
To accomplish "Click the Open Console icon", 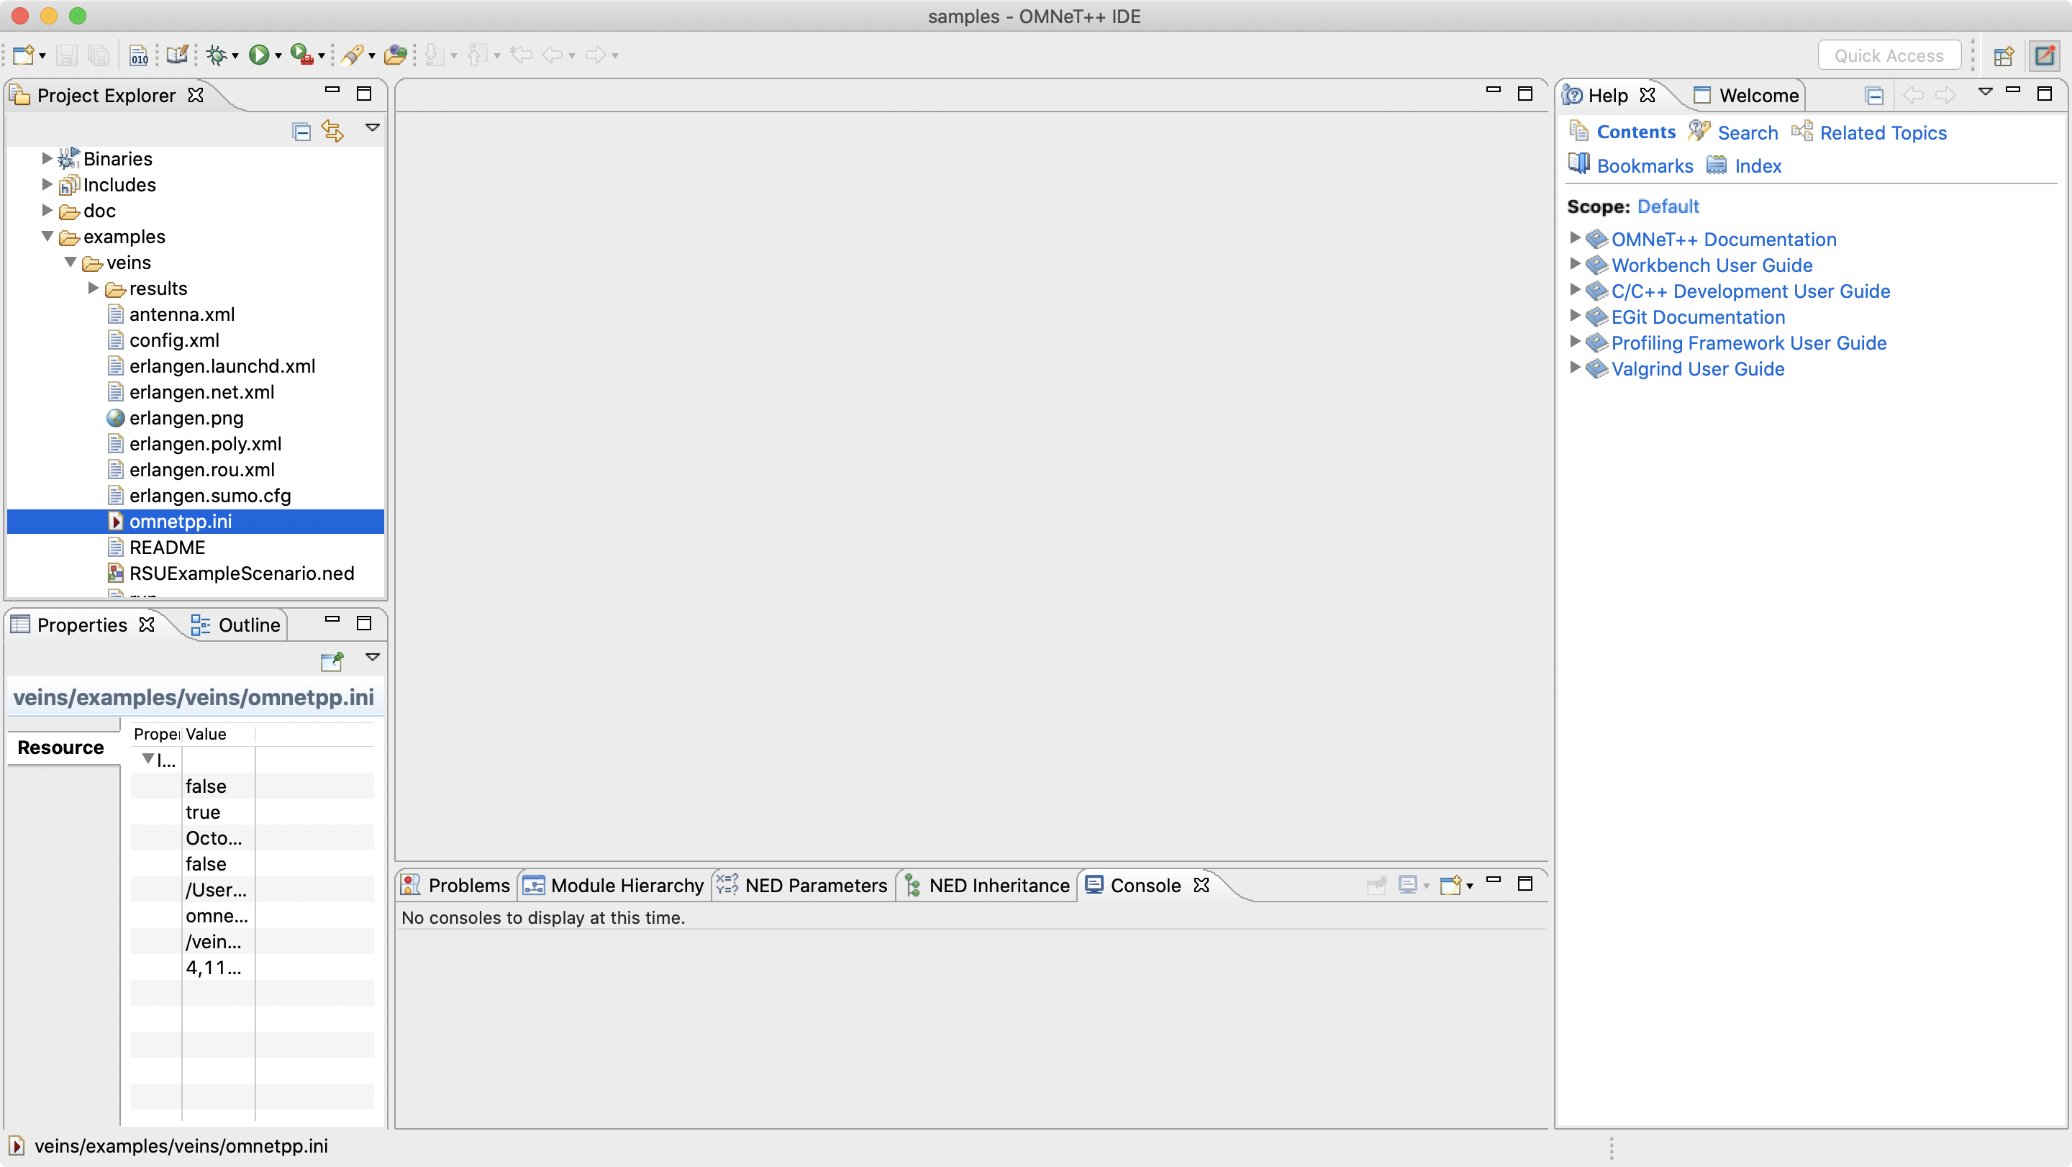I will point(1450,886).
